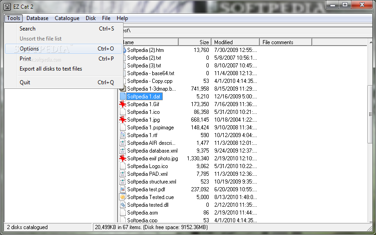Click the icon of Softpedia 1.jpg
Viewport: 376px width, 235px height.
(123, 119)
